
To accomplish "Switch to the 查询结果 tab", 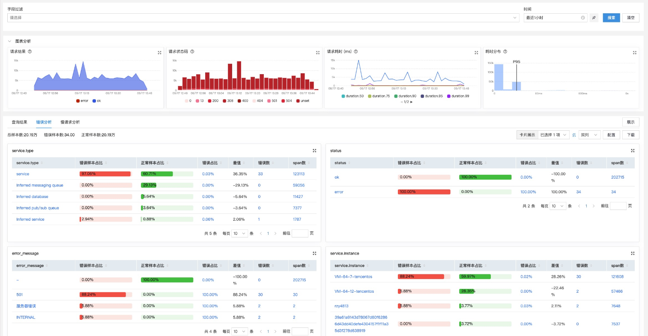I will tap(19, 122).
